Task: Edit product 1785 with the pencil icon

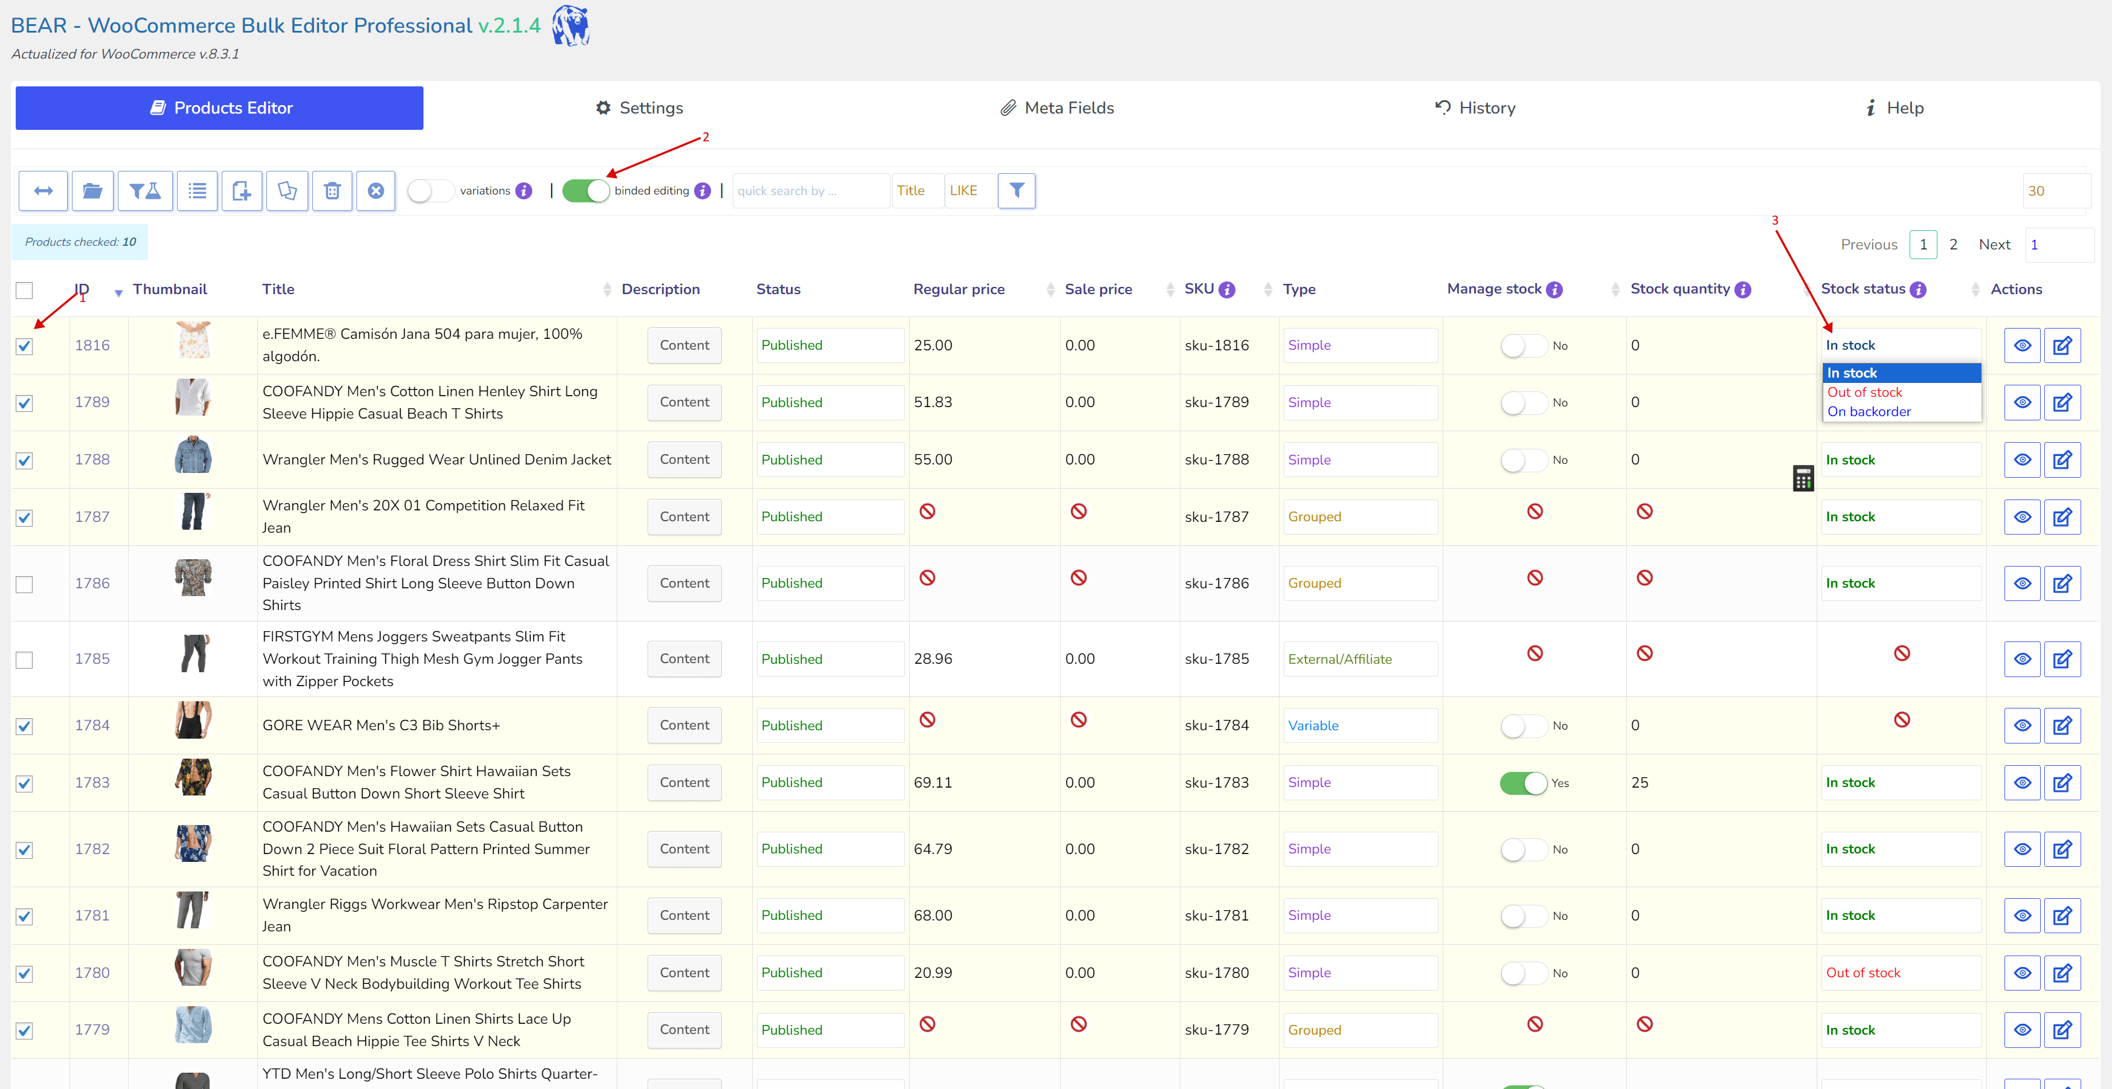Action: 2062,659
